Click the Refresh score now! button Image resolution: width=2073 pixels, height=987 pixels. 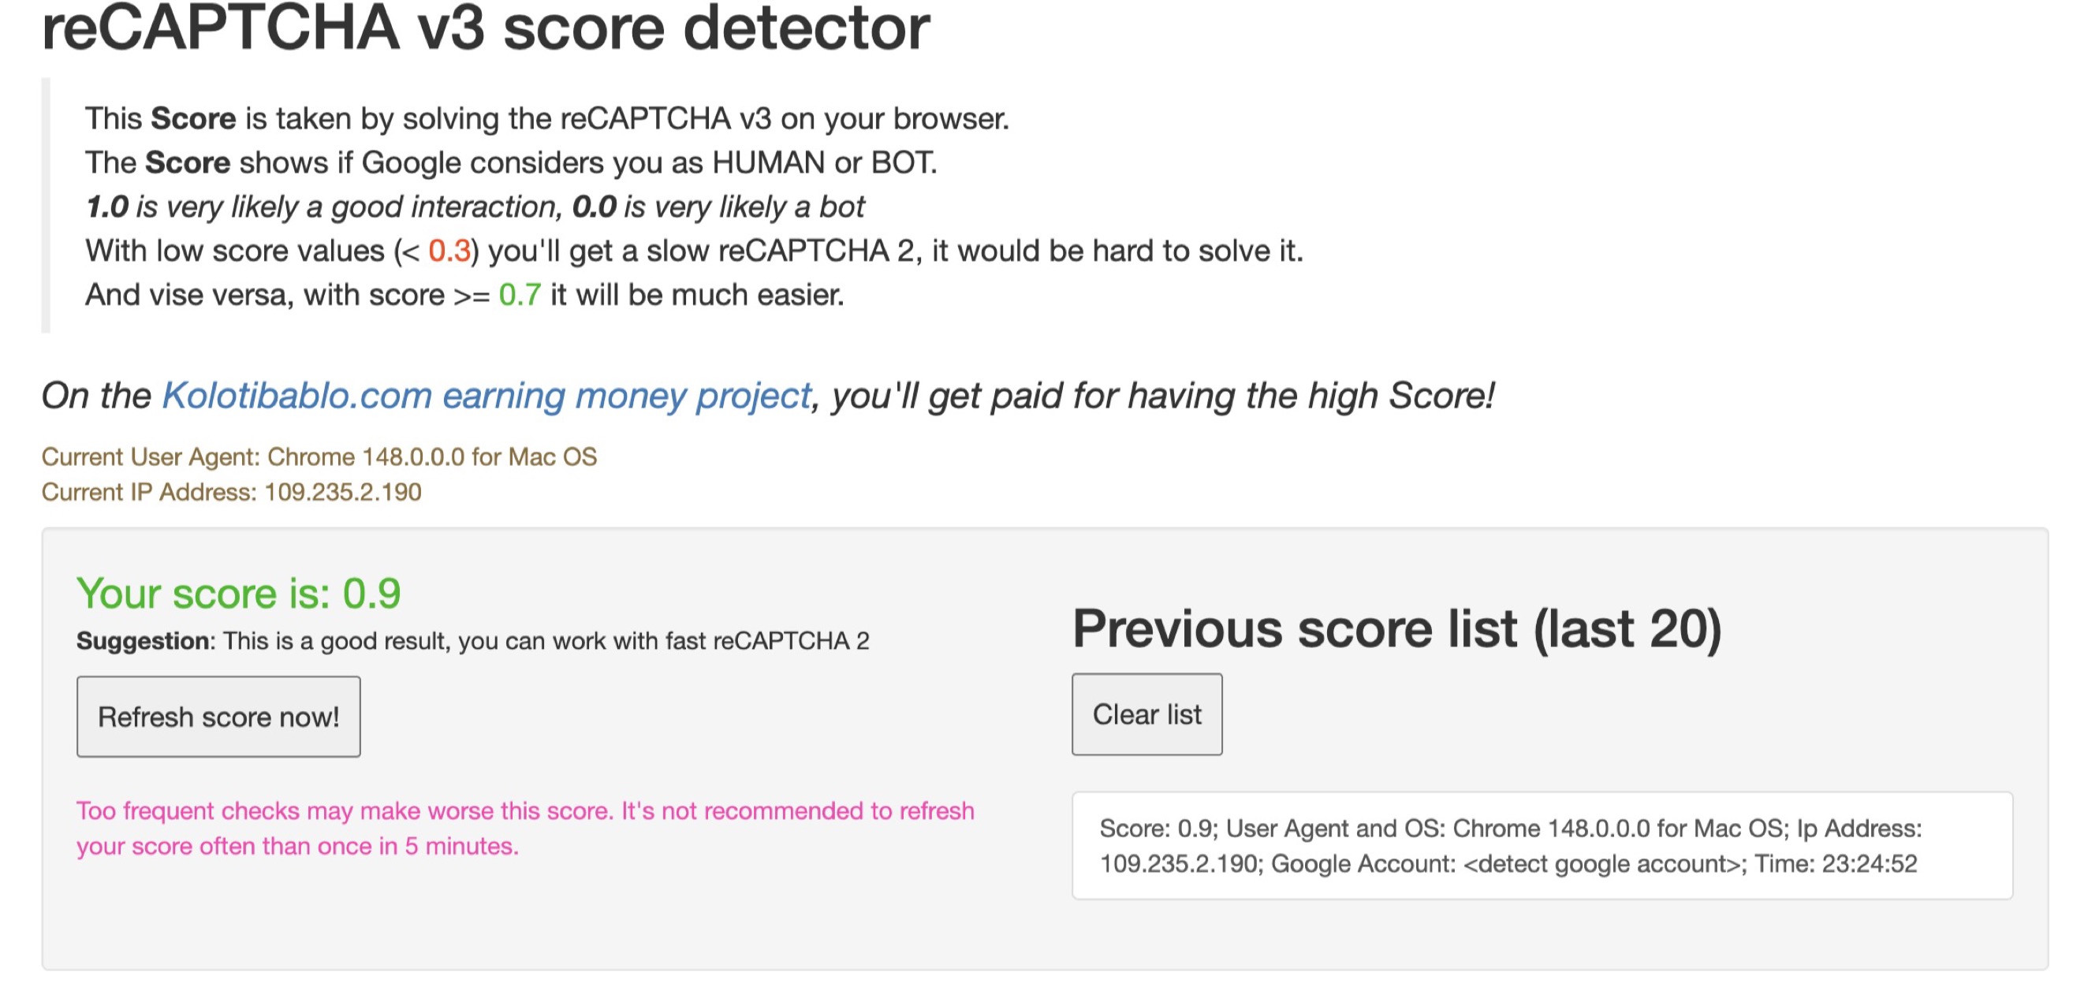pyautogui.click(x=218, y=716)
